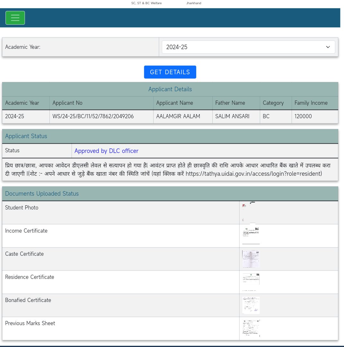Screen dimensions: 344x347
Task: Click the tathya.uidai.gov.in URL text
Action: [253, 174]
